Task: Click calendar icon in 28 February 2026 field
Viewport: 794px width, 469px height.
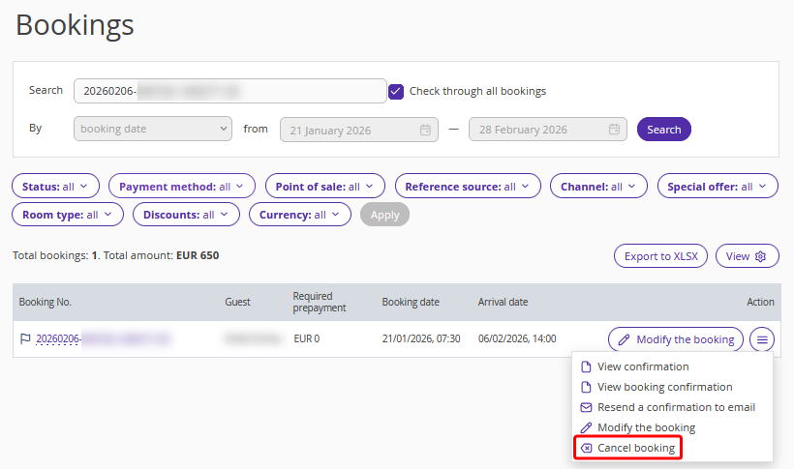Action: (614, 129)
